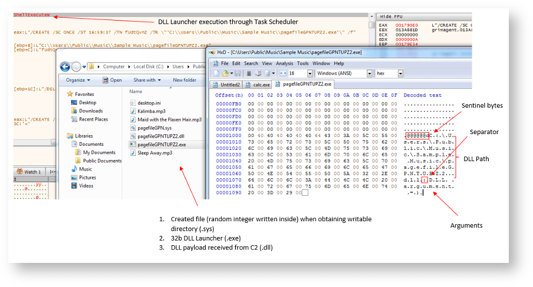The height and width of the screenshot is (287, 533).
Task: Open Windows (ANSI) encoding dropdown
Action: [x=370, y=74]
